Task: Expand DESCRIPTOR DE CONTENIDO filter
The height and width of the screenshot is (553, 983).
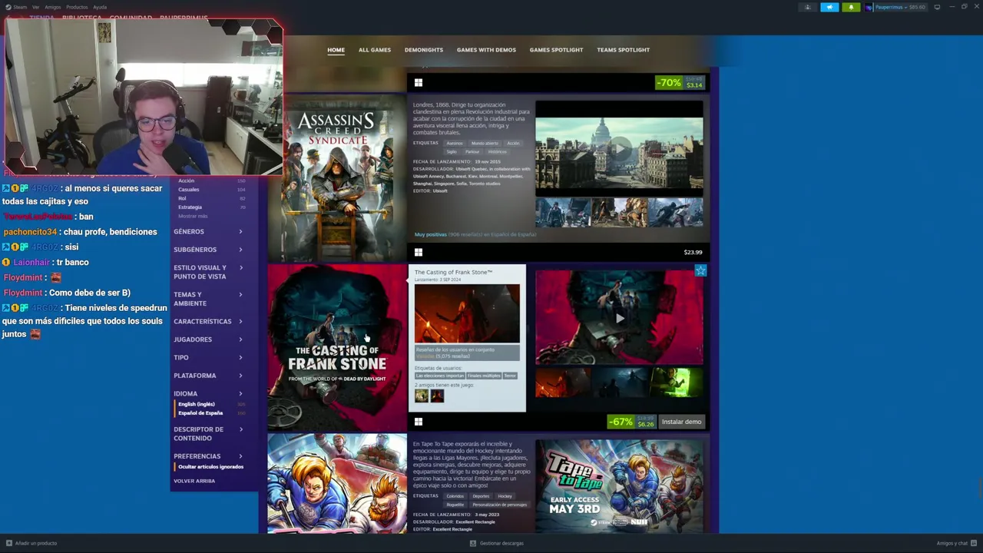Action: pyautogui.click(x=208, y=434)
